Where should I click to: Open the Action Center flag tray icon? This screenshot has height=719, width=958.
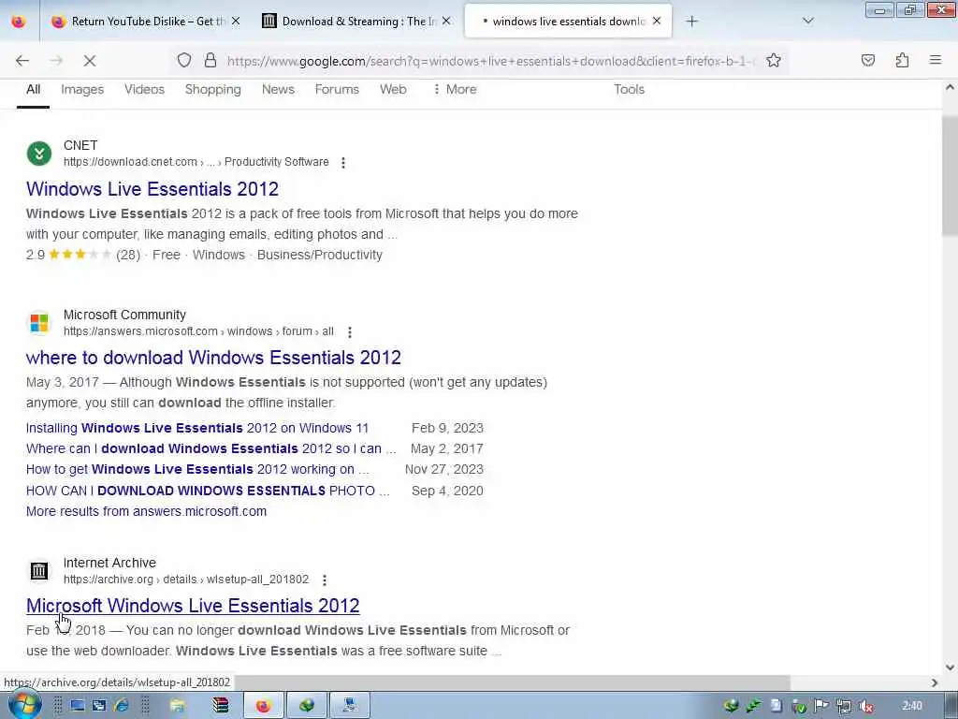tap(821, 706)
